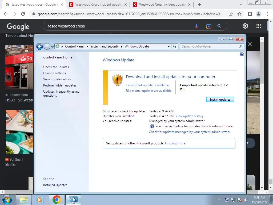Click inside Search Control Panel field
This screenshot has width=273, height=205.
209,46
